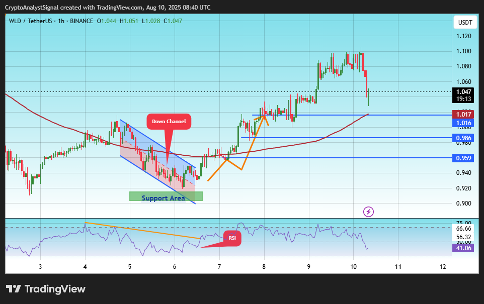This screenshot has width=484, height=304.
Task: Click the RSI scale value 56.32
Action: 464,237
